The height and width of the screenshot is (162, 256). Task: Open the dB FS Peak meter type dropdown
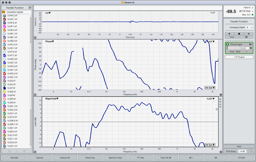[246, 11]
